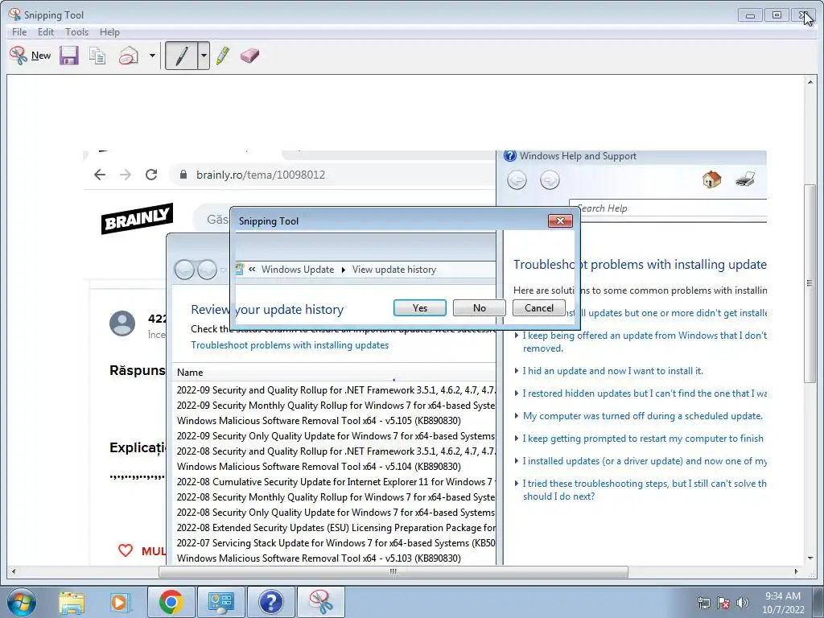
Task: Click the horizontal scrollbar right arrow
Action: tap(796, 571)
